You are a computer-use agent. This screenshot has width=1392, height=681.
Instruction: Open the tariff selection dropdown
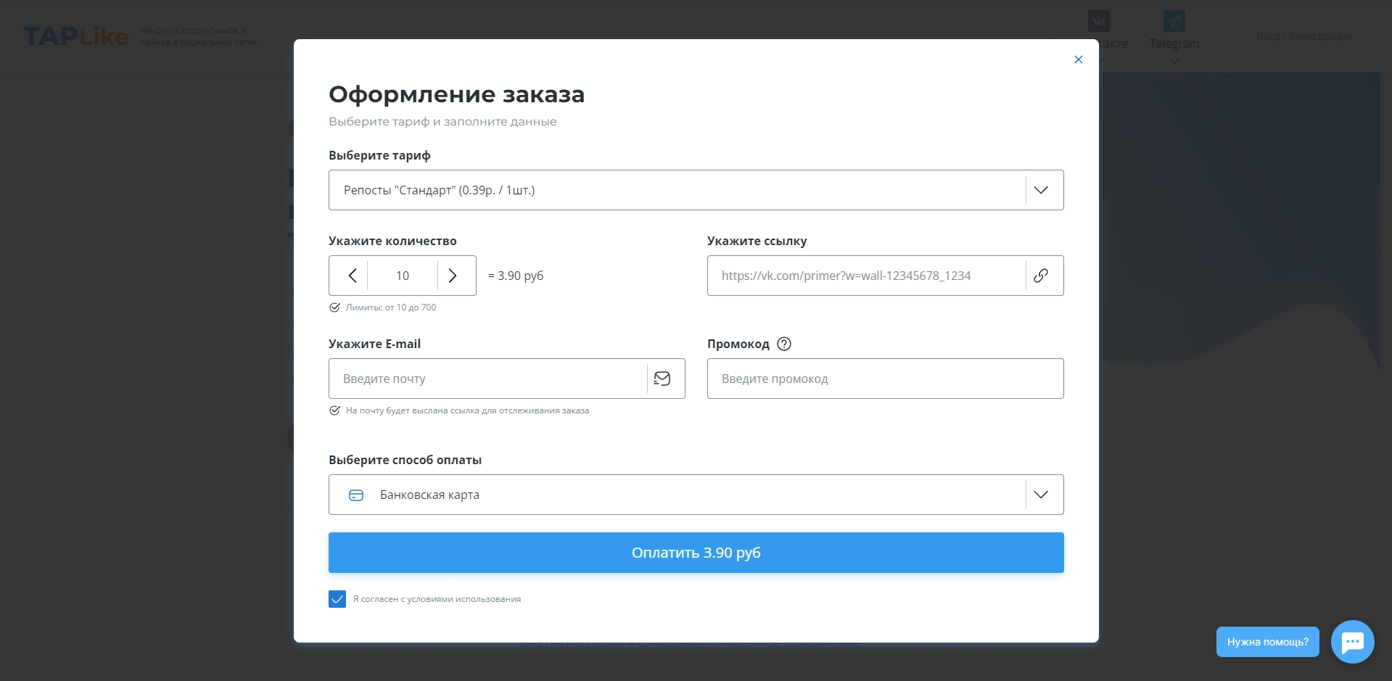click(696, 190)
